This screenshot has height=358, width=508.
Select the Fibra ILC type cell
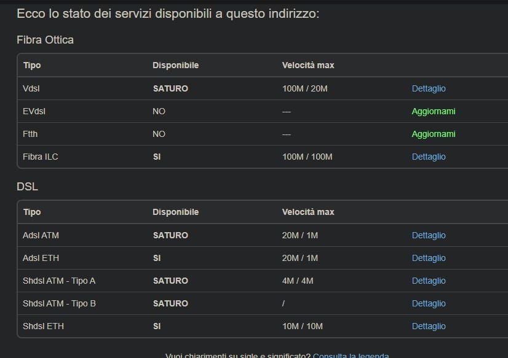coord(40,157)
